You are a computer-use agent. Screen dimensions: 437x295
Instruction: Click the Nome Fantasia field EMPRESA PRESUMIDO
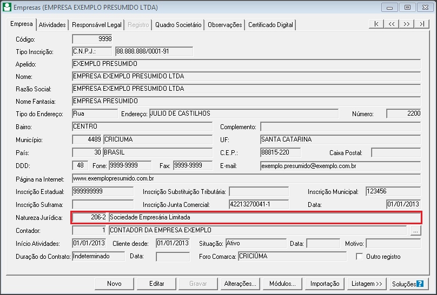pos(246,101)
